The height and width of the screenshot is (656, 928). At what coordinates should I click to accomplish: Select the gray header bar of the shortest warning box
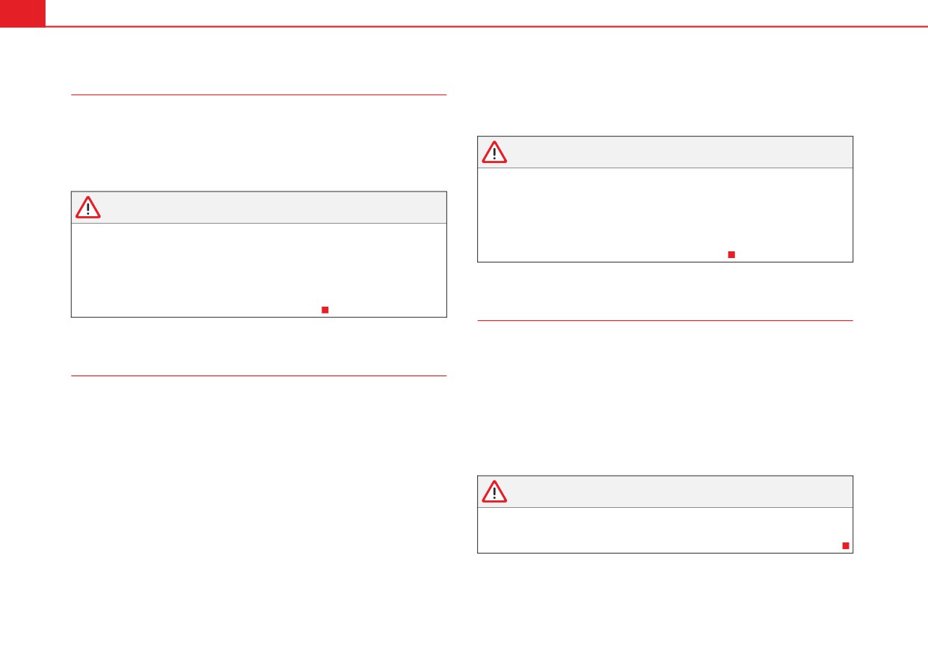665,491
